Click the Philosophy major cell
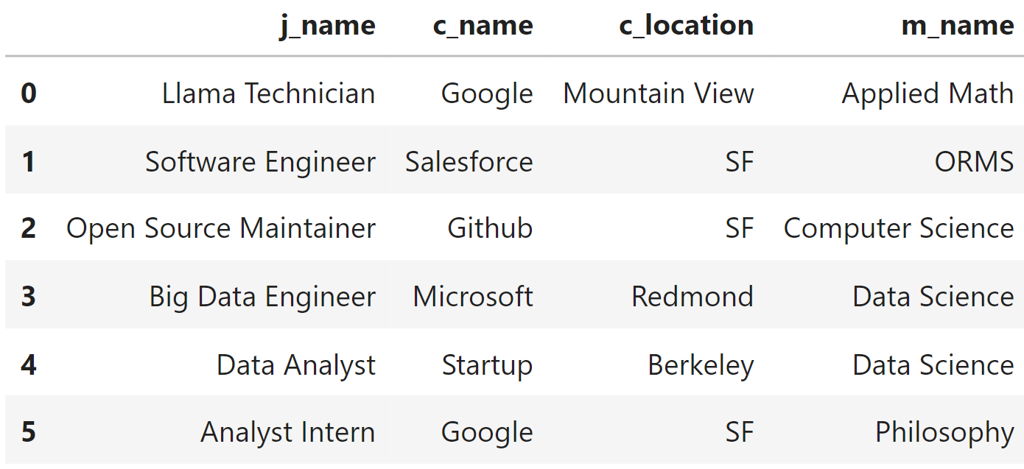Screen dimensions: 1024x469 tap(944, 432)
